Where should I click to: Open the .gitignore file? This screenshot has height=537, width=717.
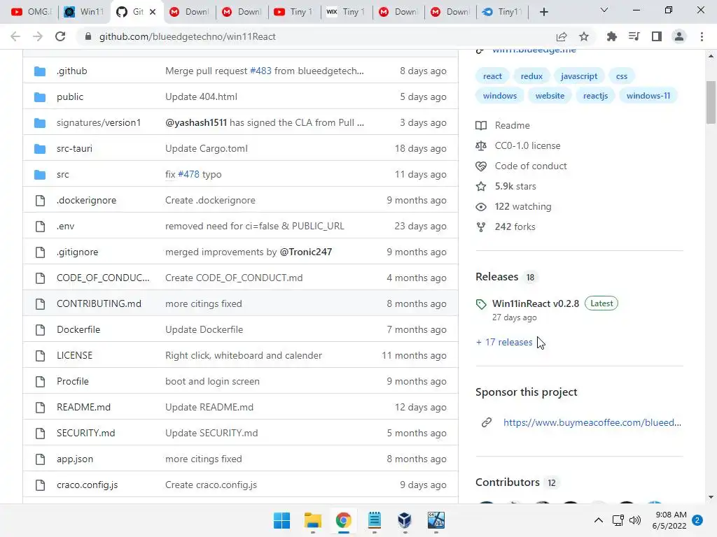(x=77, y=252)
